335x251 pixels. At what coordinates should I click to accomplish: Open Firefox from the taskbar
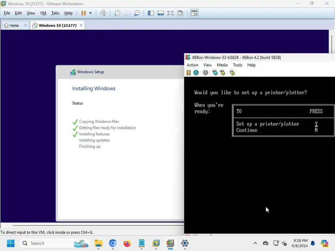[x=127, y=243]
